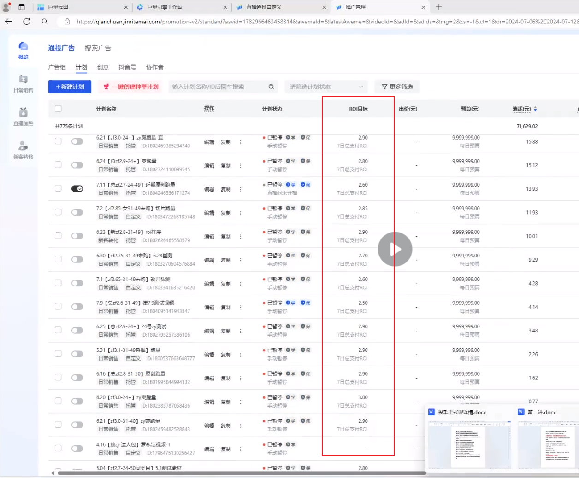Open the 更多筛选 filter panel
Image resolution: width=579 pixels, height=478 pixels.
[397, 87]
